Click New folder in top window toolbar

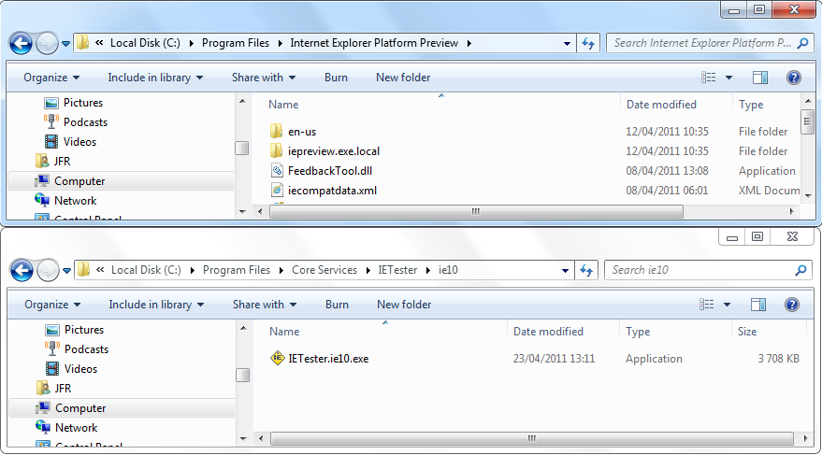[x=403, y=78]
